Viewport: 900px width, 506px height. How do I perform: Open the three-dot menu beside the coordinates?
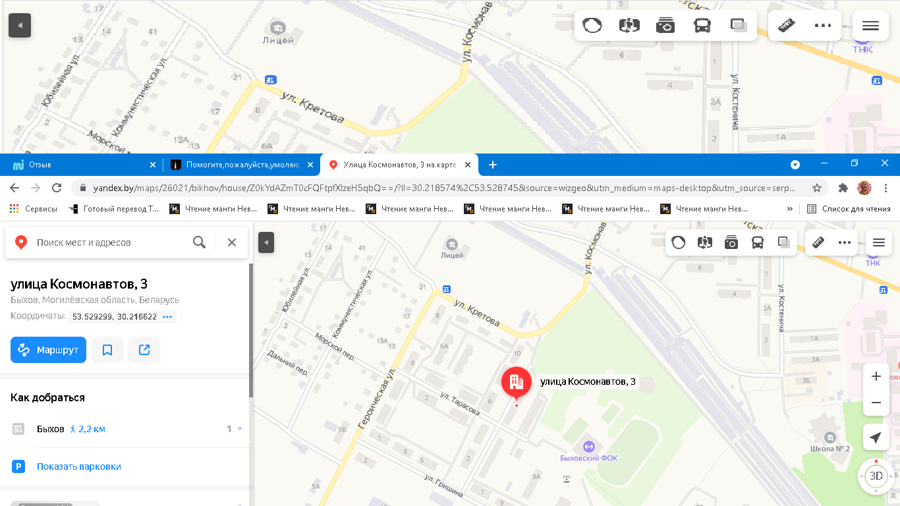click(167, 317)
